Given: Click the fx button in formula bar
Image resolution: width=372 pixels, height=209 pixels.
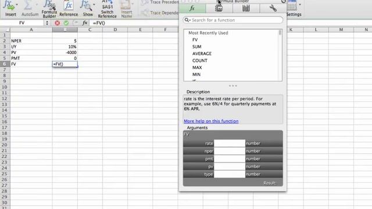Looking at the screenshot, I should pyautogui.click(x=85, y=23).
